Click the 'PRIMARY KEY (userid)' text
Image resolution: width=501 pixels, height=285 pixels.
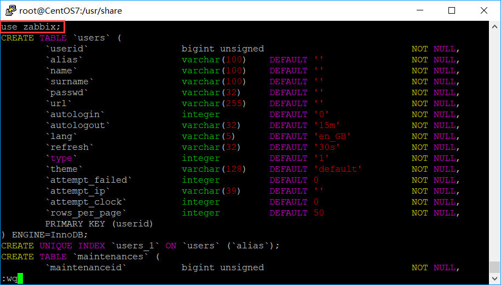tap(99, 224)
